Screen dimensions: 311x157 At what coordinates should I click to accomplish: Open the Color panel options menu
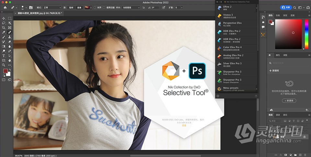(309, 16)
